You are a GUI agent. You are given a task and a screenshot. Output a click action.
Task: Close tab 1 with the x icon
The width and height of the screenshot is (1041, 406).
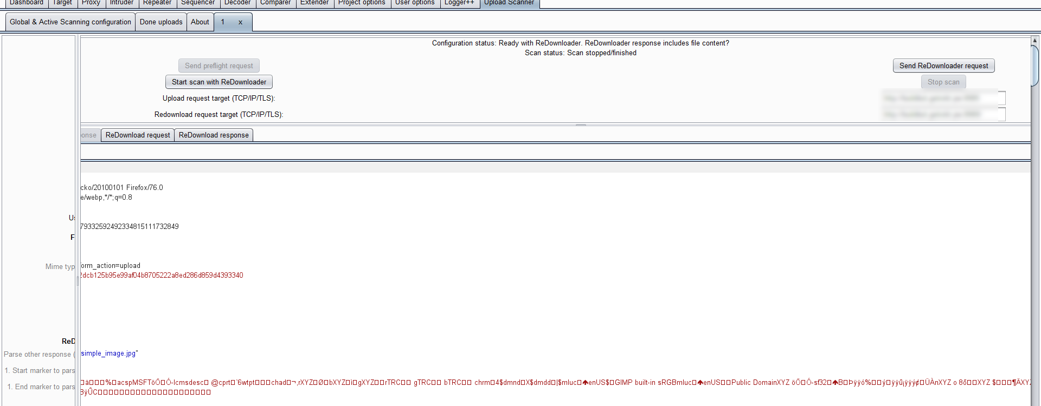(x=240, y=22)
